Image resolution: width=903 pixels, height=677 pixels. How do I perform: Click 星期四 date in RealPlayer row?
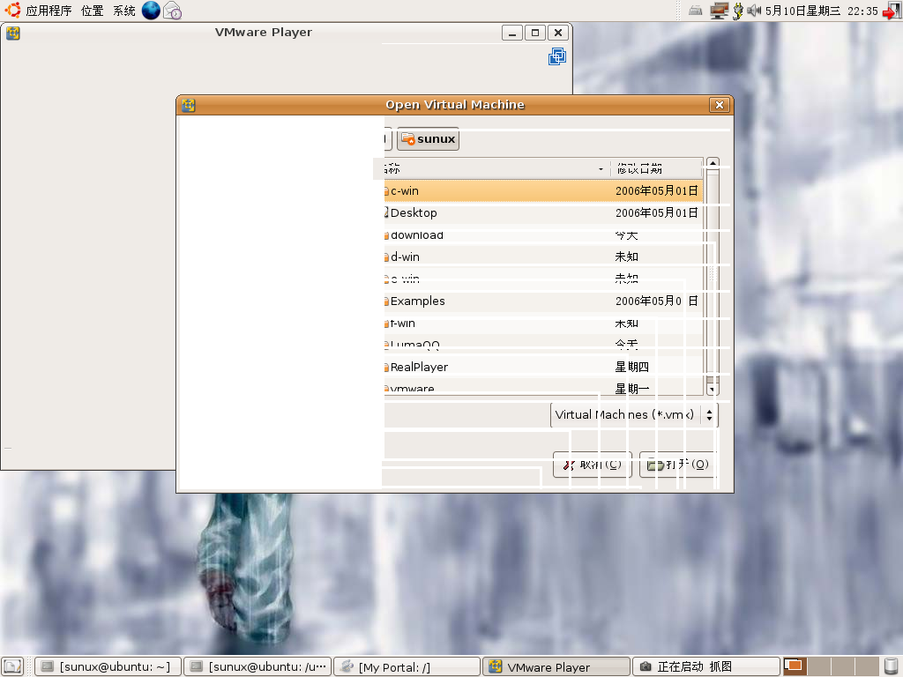[x=631, y=367]
